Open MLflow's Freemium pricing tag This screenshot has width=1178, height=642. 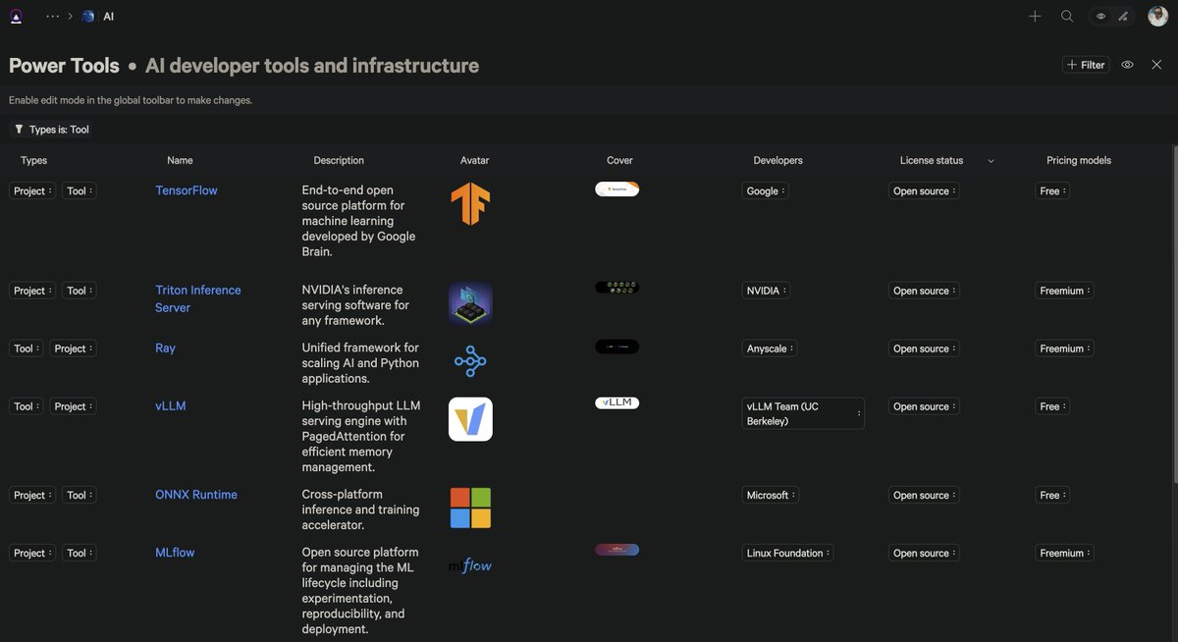[x=1065, y=554]
